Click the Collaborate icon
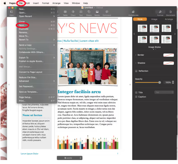Viewport: 178px width, 164px height. point(133,13)
